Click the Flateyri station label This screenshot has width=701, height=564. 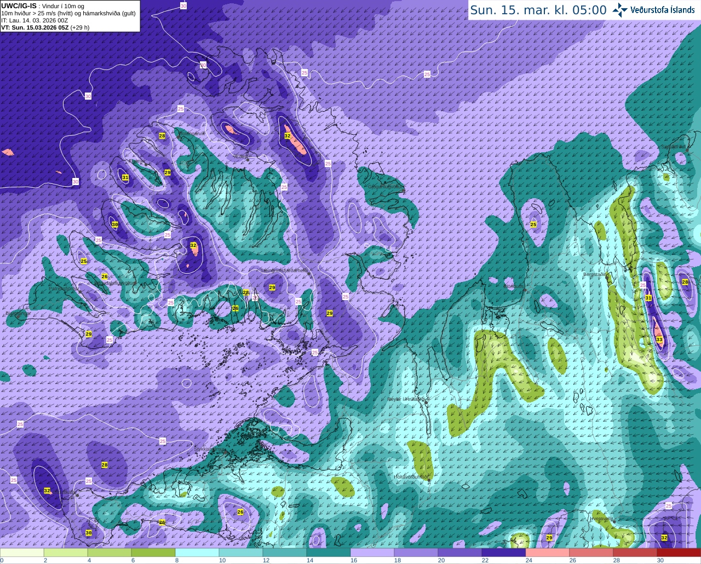coord(137,161)
